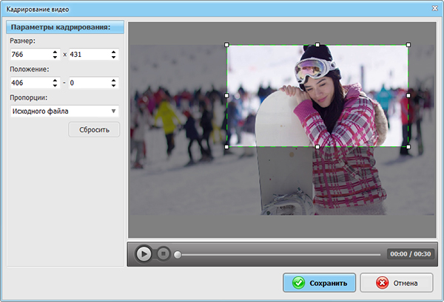444x302 pixels.
Task: Increase X position with up arrow
Action: click(55, 80)
